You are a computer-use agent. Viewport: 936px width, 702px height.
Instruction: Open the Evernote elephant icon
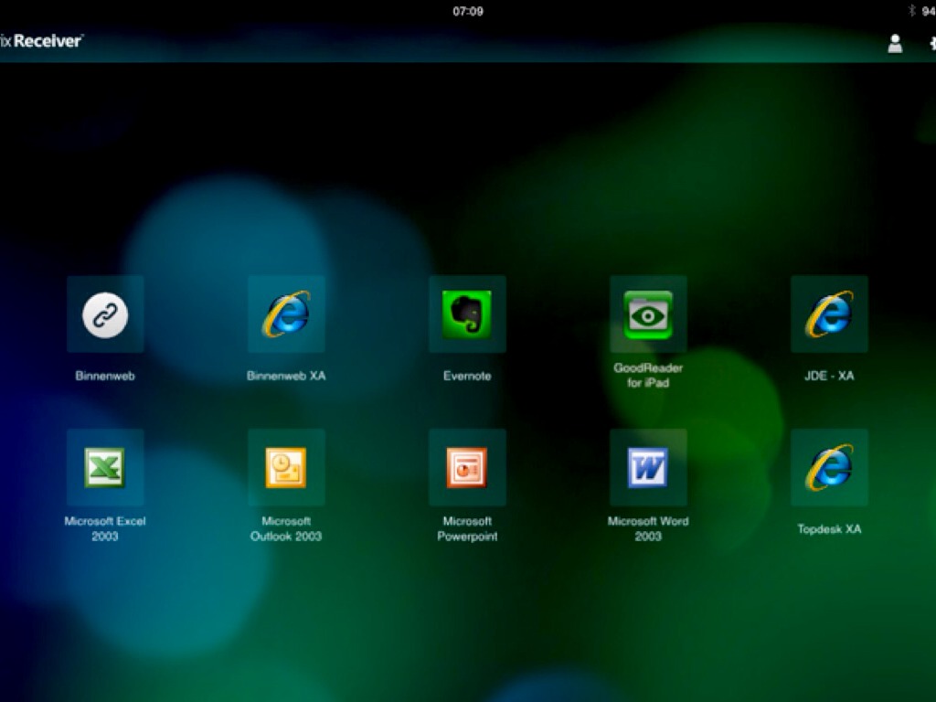(x=467, y=314)
